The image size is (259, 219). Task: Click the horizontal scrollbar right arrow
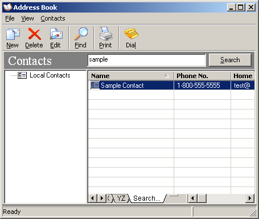click(x=250, y=198)
